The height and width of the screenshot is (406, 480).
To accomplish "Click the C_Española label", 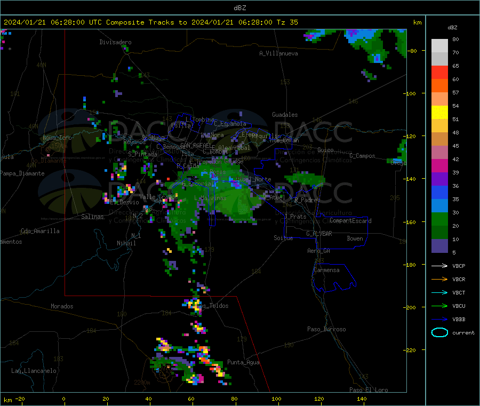I will point(230,124).
